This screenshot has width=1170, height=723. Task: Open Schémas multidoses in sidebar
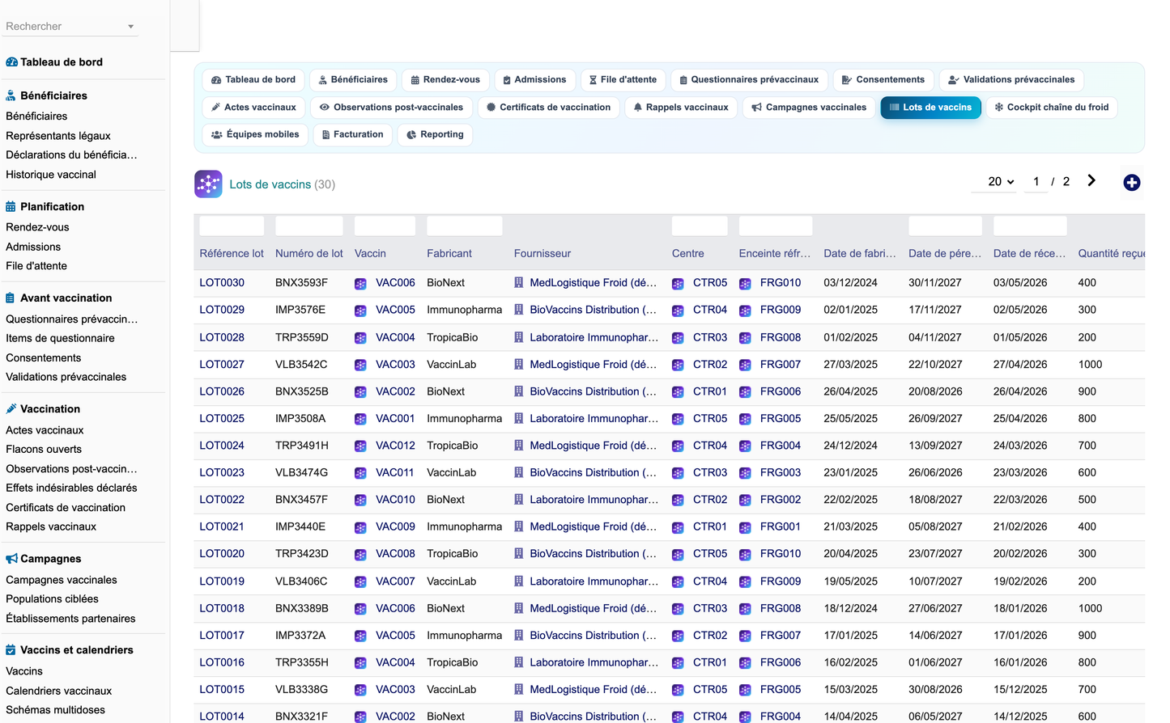(x=55, y=710)
